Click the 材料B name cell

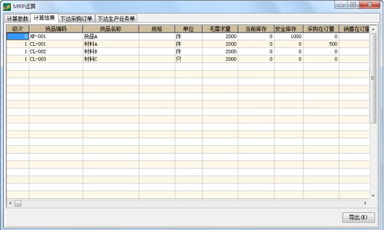(x=111, y=52)
